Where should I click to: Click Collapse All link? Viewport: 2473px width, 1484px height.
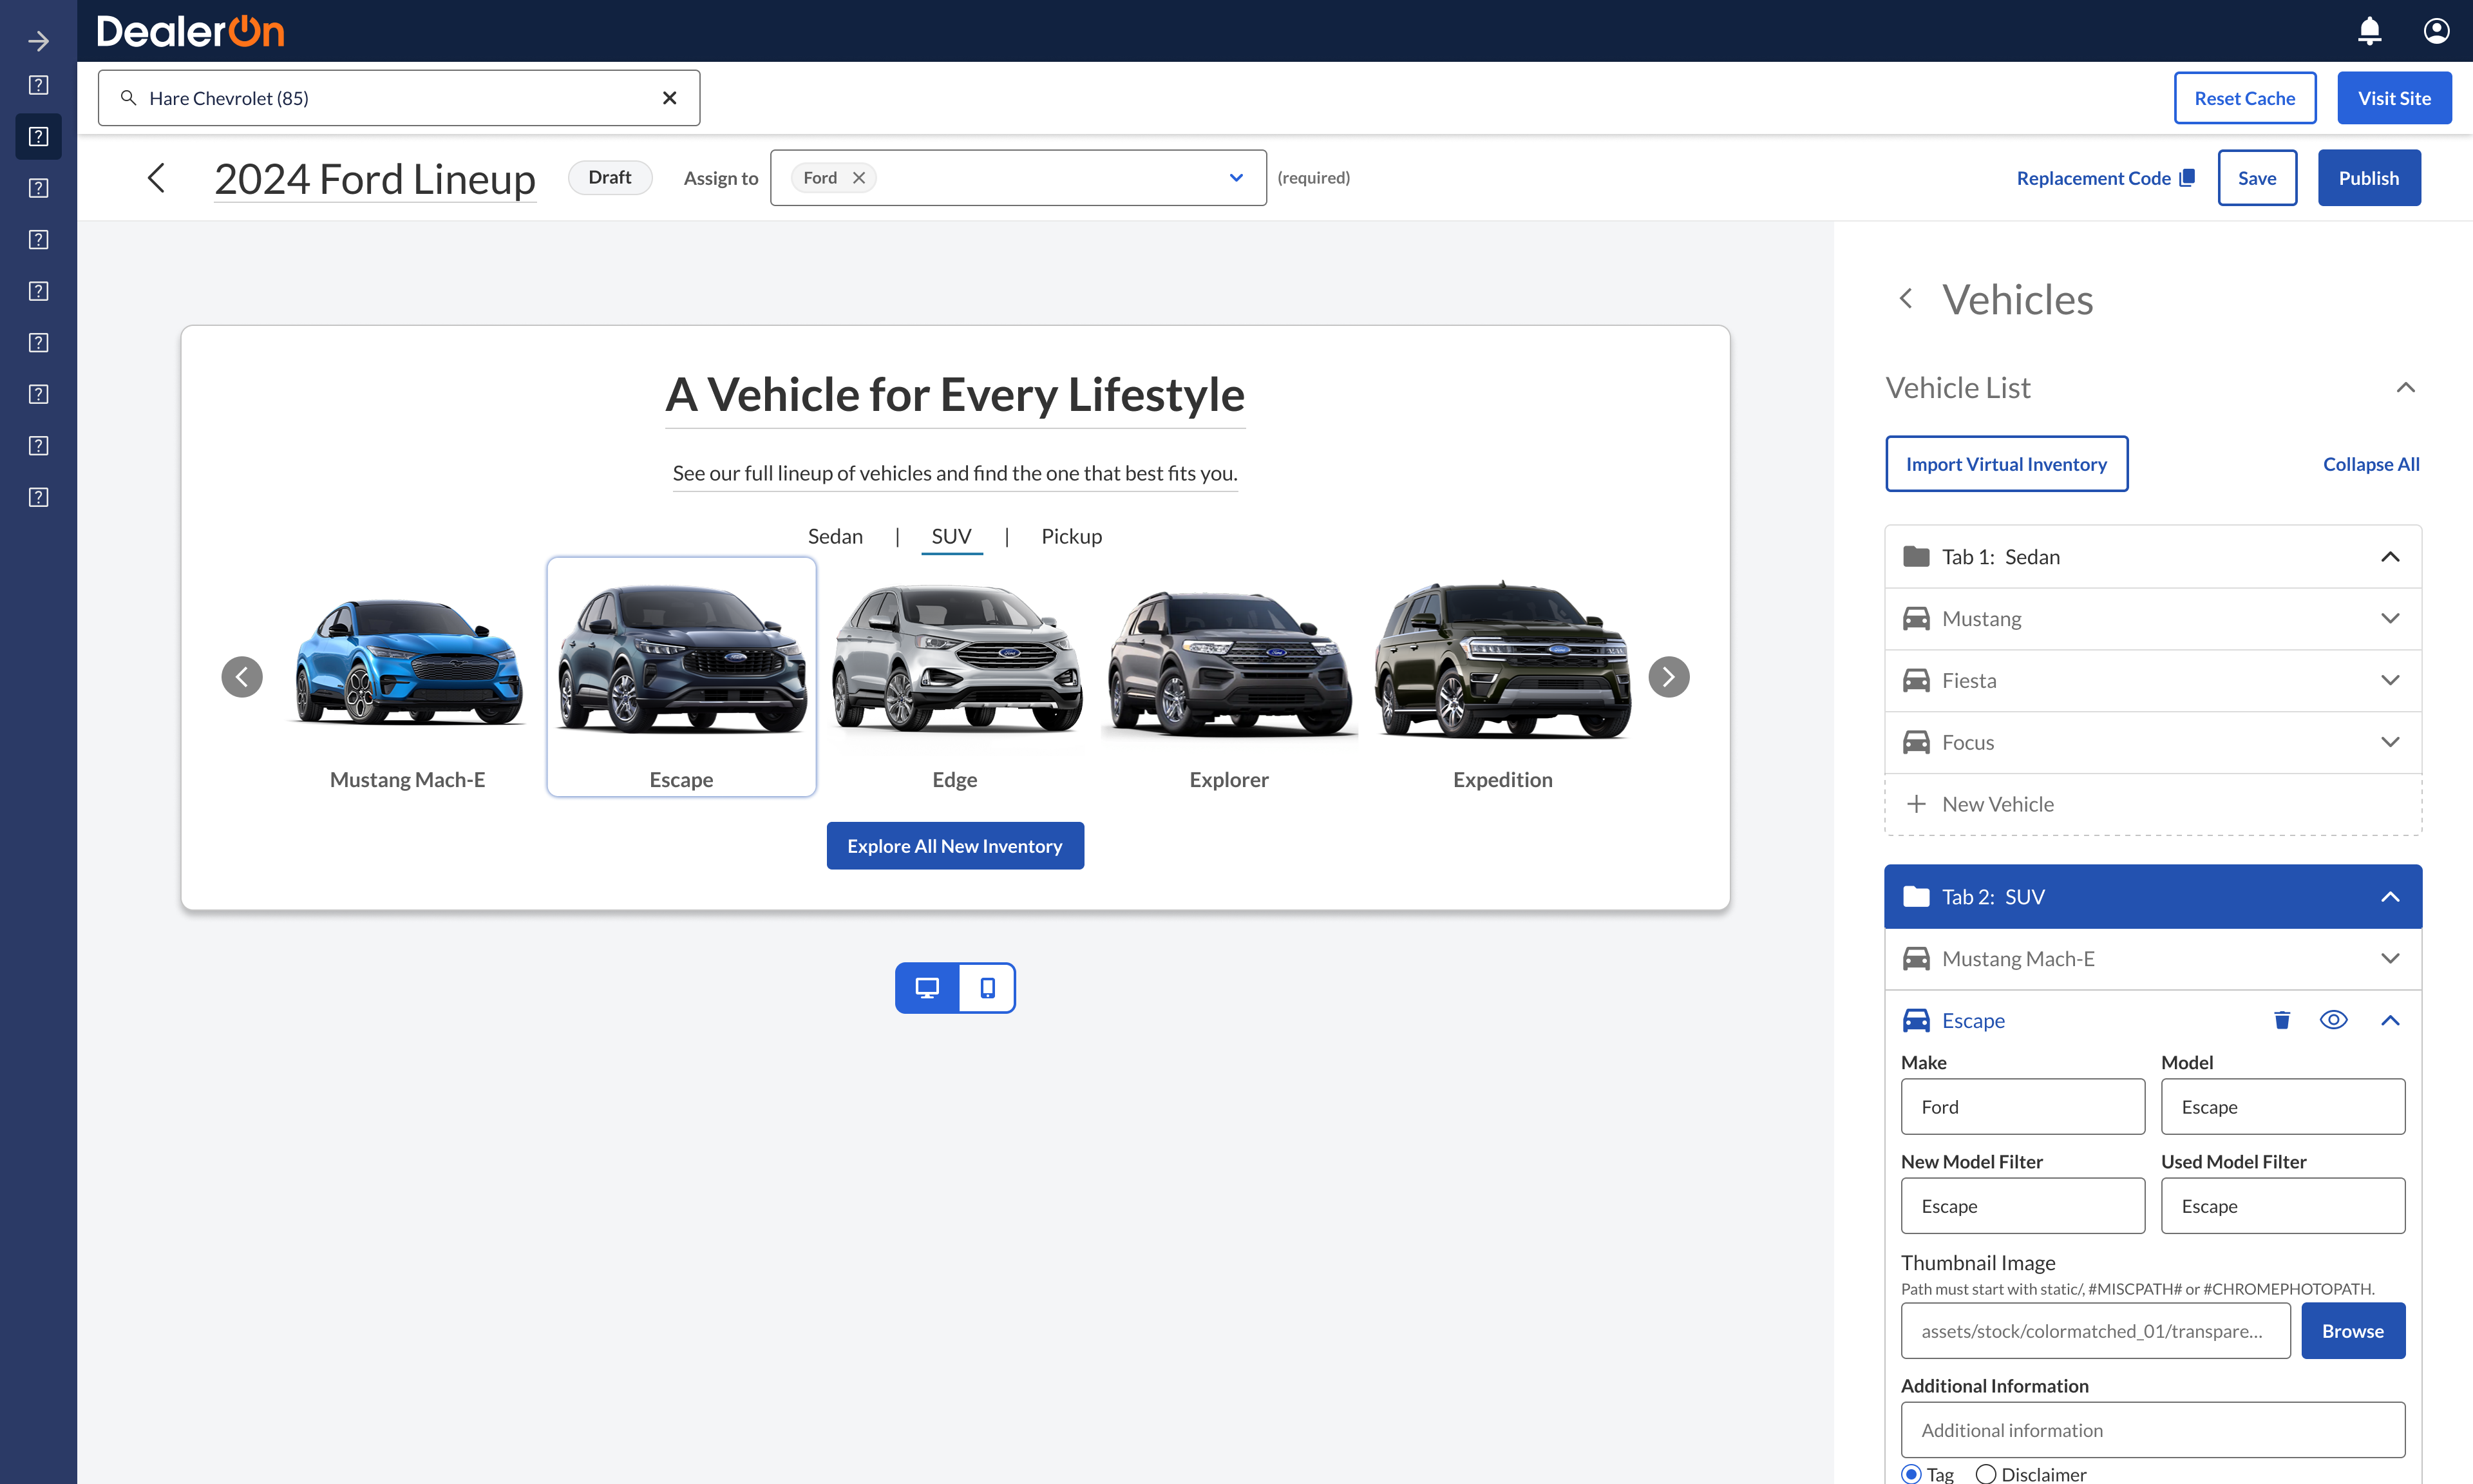click(x=2371, y=464)
